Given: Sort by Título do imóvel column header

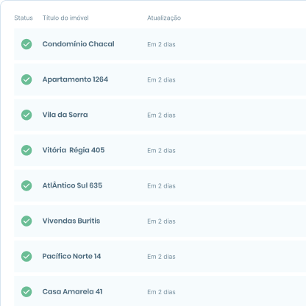Looking at the screenshot, I should [x=65, y=18].
